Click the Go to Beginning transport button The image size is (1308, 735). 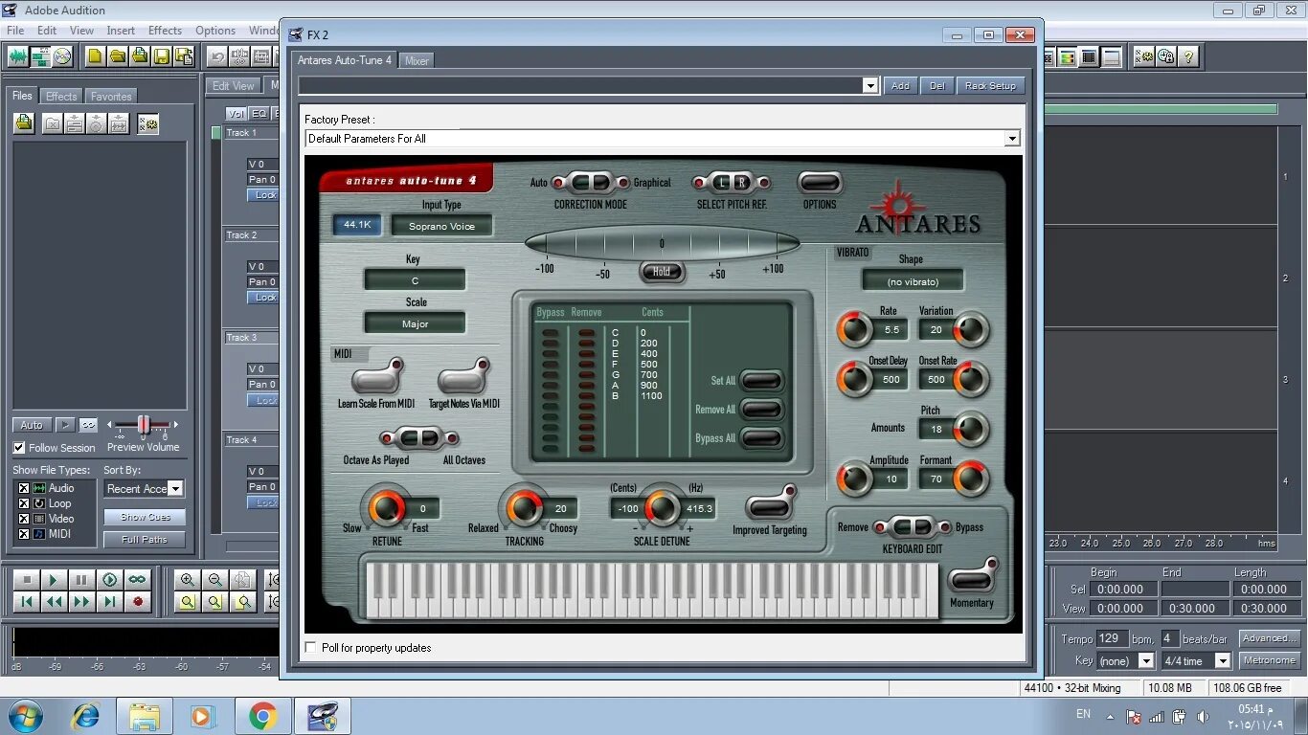coord(27,602)
